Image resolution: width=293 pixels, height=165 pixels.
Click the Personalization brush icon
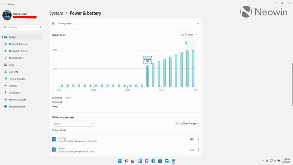[5, 58]
